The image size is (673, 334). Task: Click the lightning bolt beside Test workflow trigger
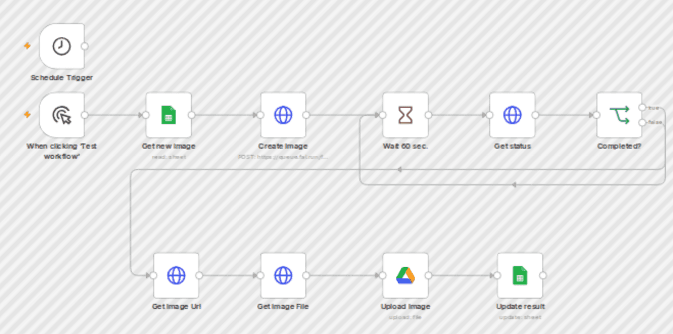coord(28,115)
